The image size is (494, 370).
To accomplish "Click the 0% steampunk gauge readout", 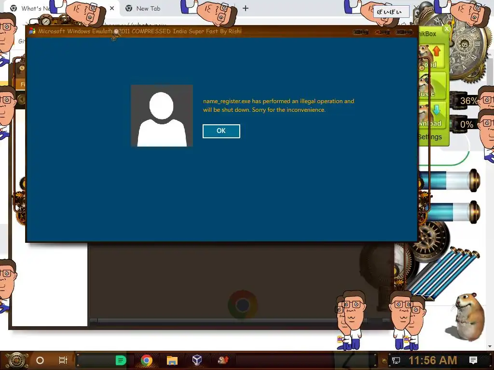I will pyautogui.click(x=467, y=124).
